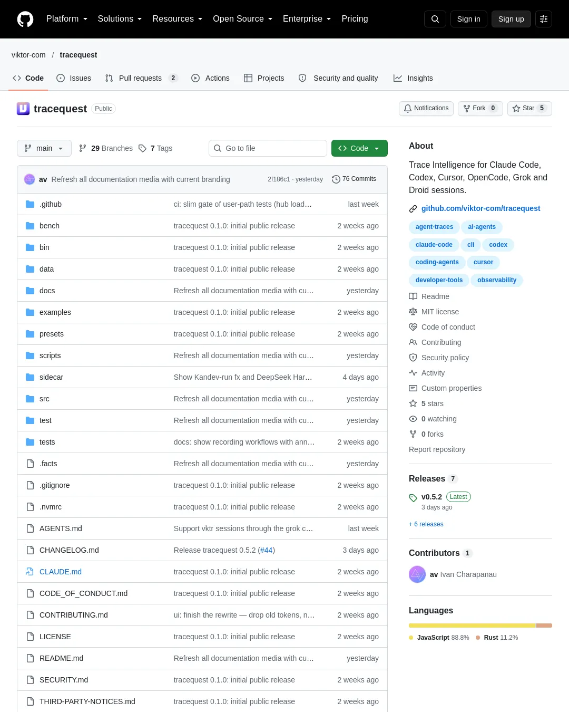The image size is (569, 712).
Task: Click the book icon beside Readme
Action: coord(413,296)
